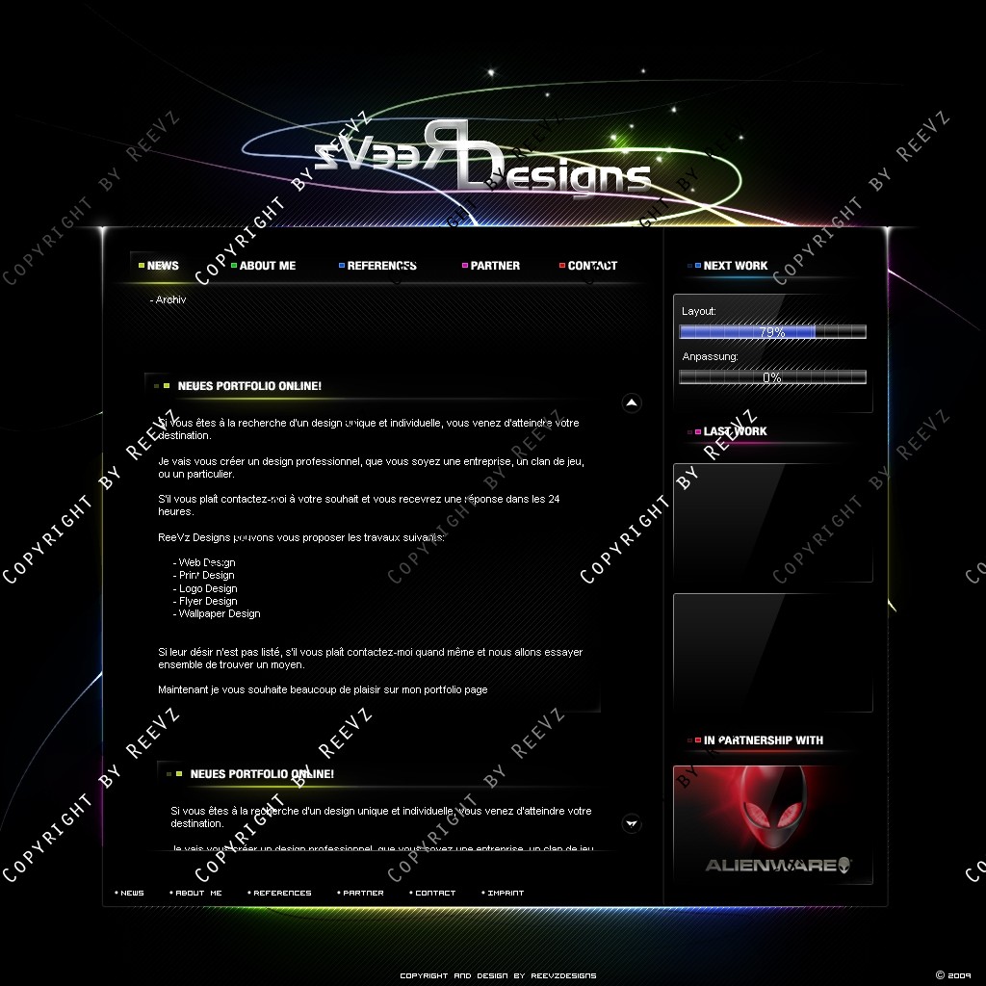This screenshot has width=986, height=986.
Task: Click the pink square beside PARTNER
Action: point(465,266)
